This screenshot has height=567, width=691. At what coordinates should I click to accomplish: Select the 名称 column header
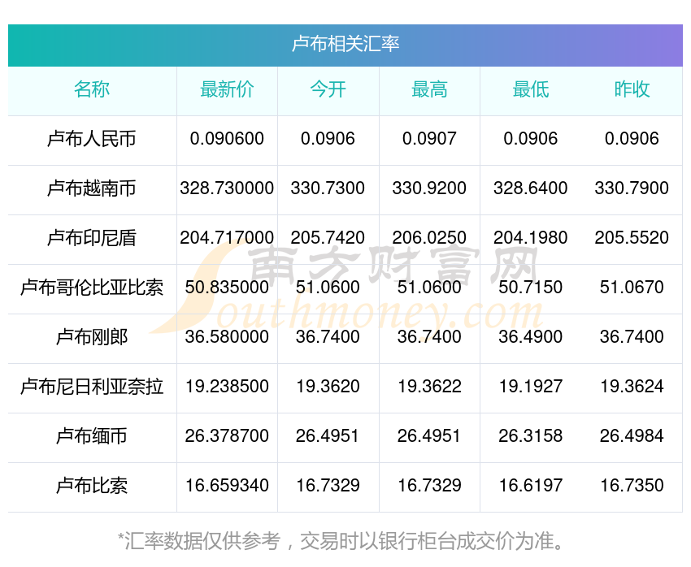click(x=92, y=89)
